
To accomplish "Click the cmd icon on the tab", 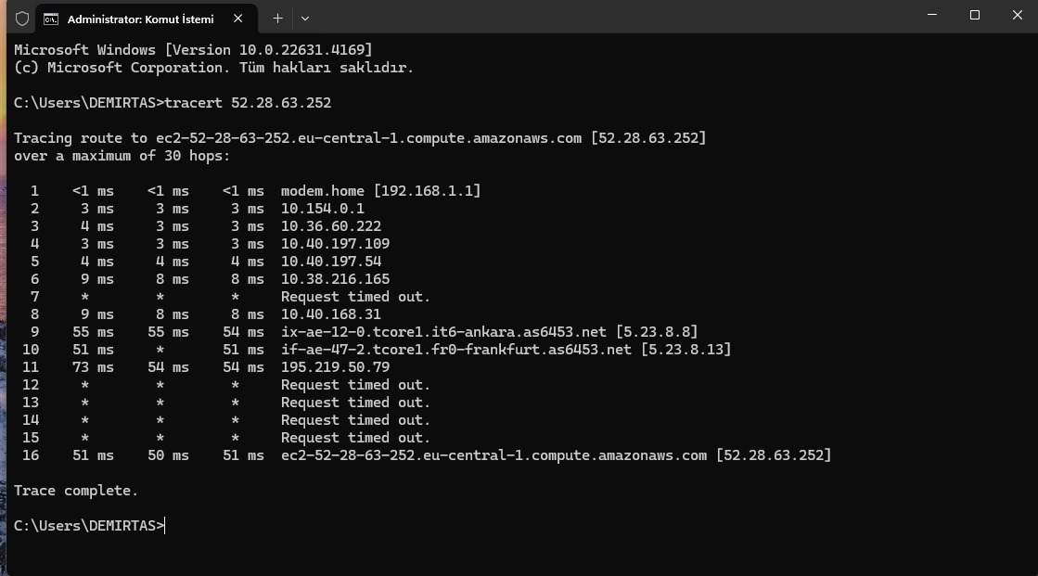I will coord(51,19).
